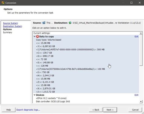Image resolution: width=144 pixels, height=114 pixels.
Task: Click the scrollbar up arrow in settings list
Action: point(141,33)
